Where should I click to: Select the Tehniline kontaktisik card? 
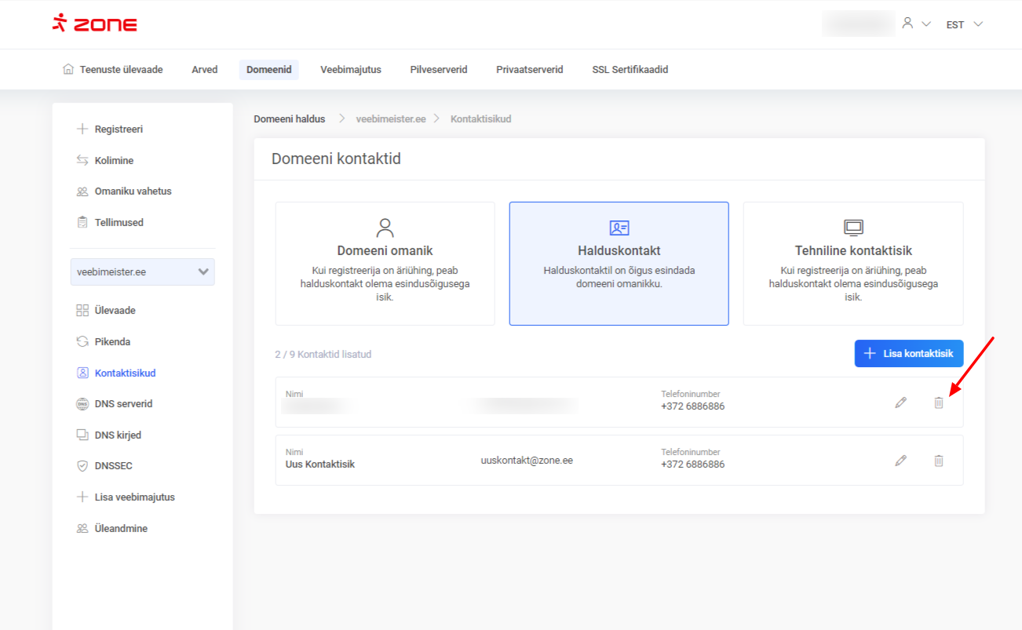point(852,264)
